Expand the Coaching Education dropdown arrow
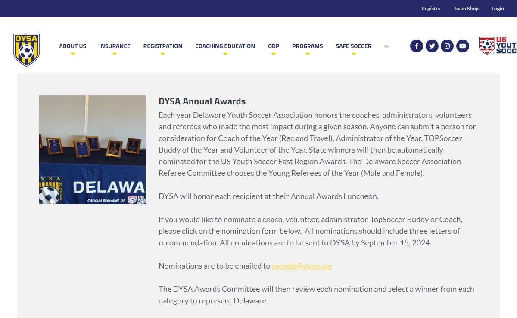This screenshot has width=517, height=318. [225, 54]
